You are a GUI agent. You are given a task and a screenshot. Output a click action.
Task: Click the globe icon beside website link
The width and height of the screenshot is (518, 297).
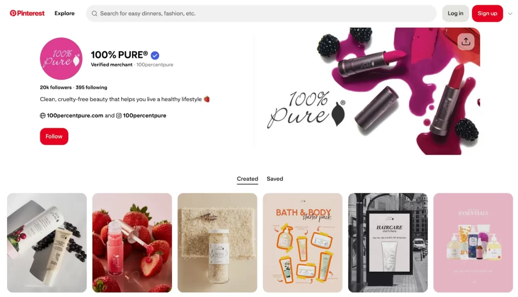(42, 116)
